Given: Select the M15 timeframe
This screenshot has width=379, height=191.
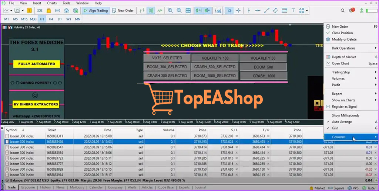Looking at the screenshot, I should click(x=24, y=19).
